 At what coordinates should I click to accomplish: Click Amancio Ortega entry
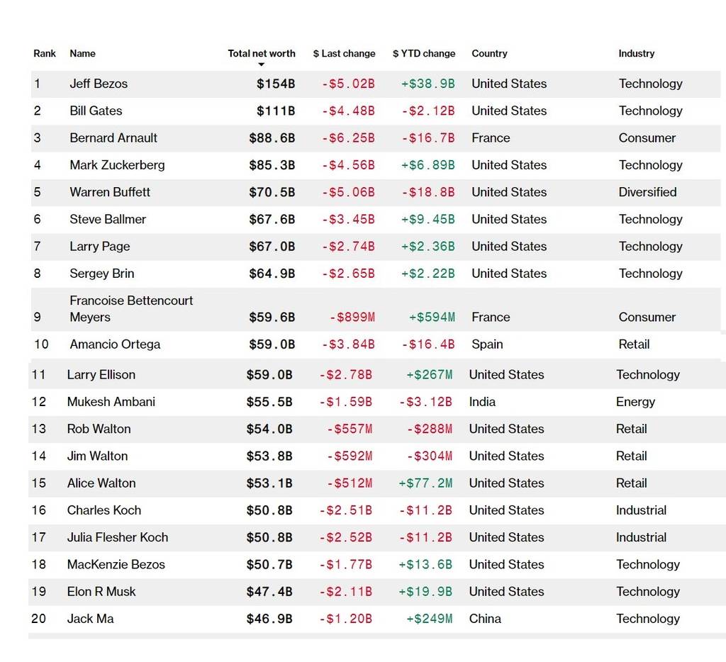[115, 344]
